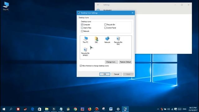
Task: Click the Change Icon button
Action: click(111, 62)
